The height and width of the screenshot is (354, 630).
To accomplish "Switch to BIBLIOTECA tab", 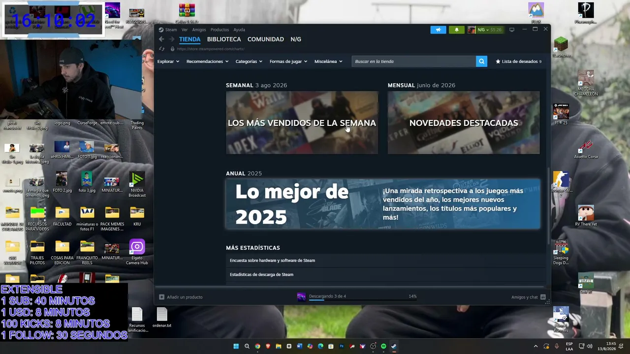I will pos(224,39).
